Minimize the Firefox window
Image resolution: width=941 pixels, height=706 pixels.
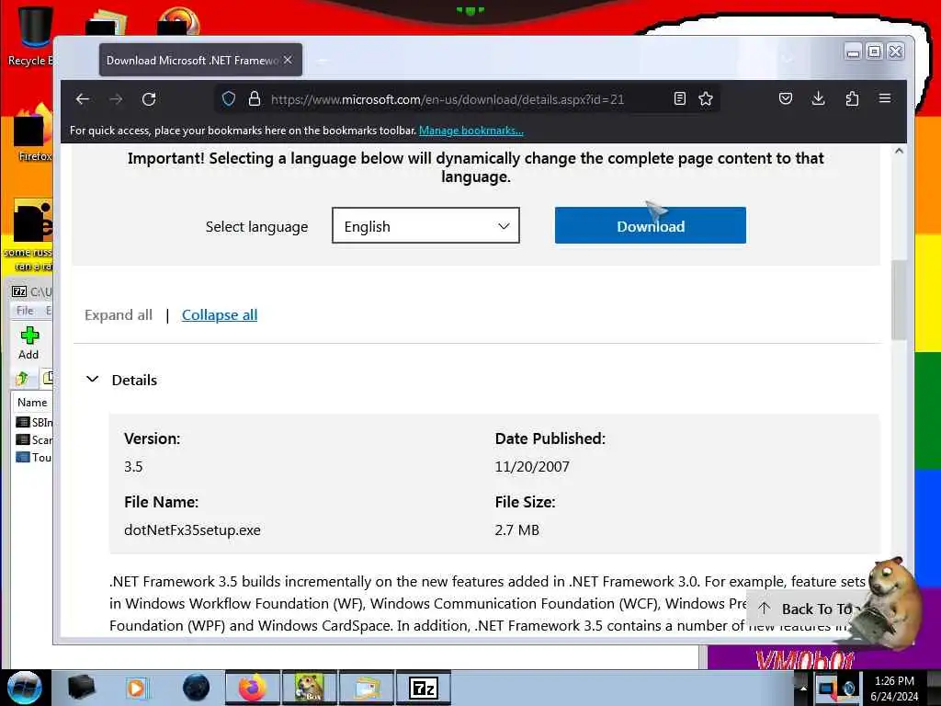[x=853, y=52]
